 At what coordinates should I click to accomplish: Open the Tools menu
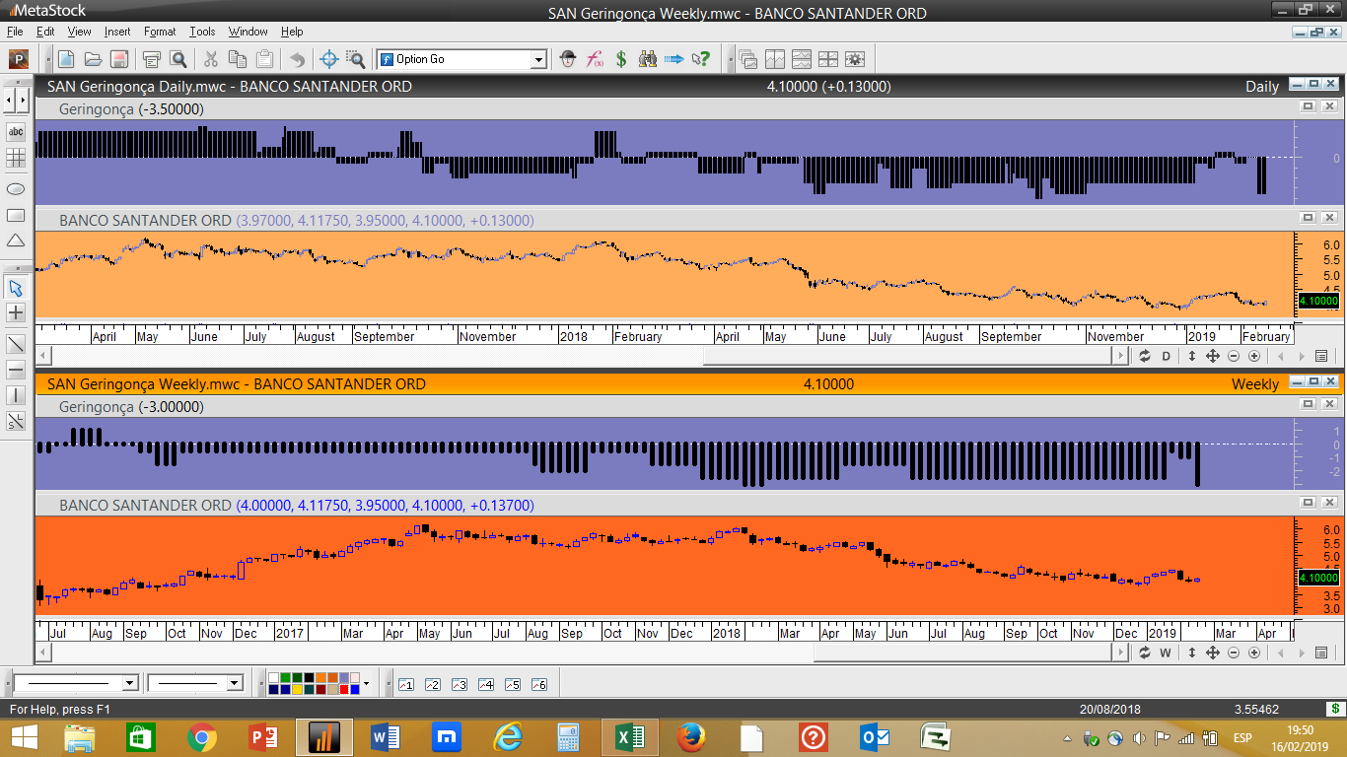tap(202, 32)
